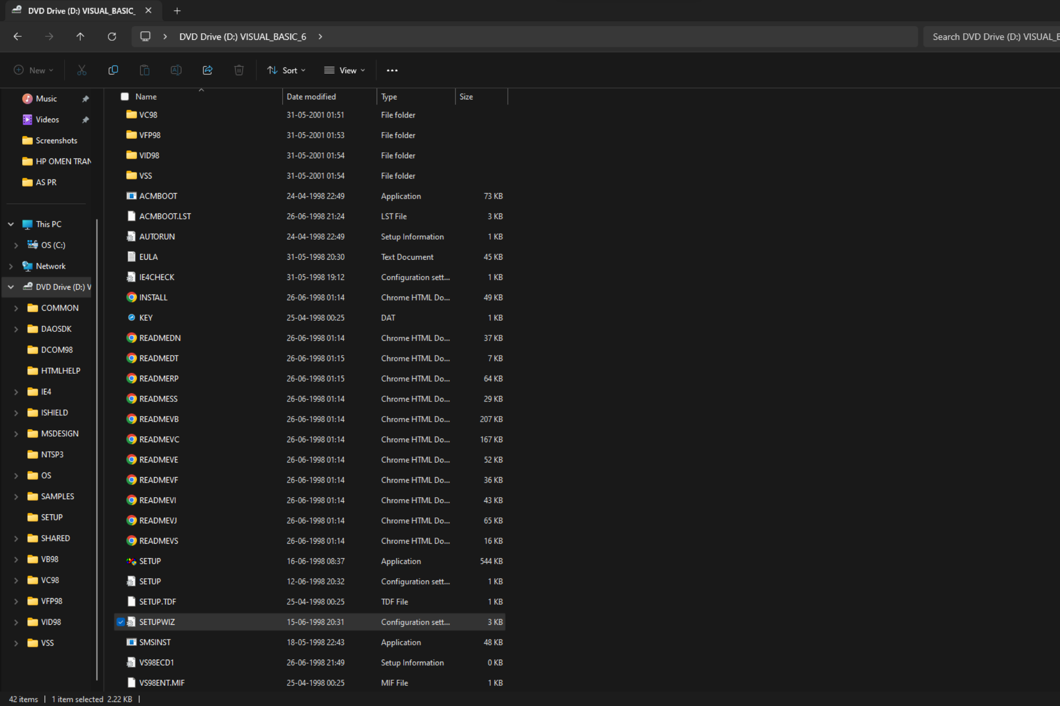Open the Sort dropdown menu
Screen dimensions: 1060x706
[286, 70]
